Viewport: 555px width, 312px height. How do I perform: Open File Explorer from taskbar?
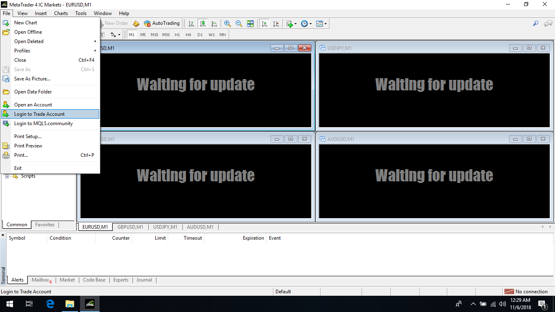pos(70,304)
